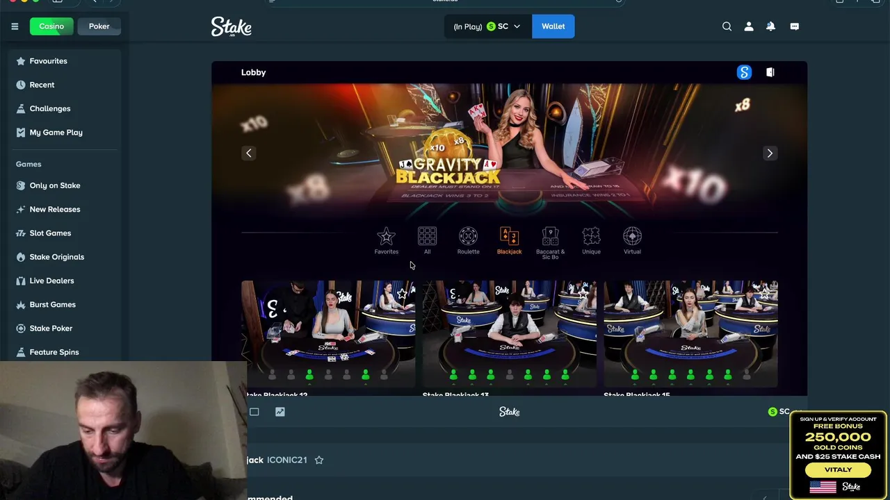Open the Wallet
Screen dimensions: 890x500
pyautogui.click(x=553, y=26)
